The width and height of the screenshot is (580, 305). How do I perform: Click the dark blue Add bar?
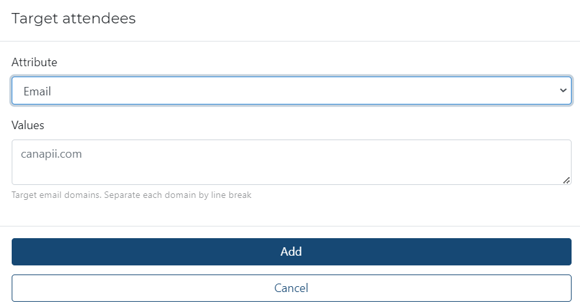tap(291, 252)
